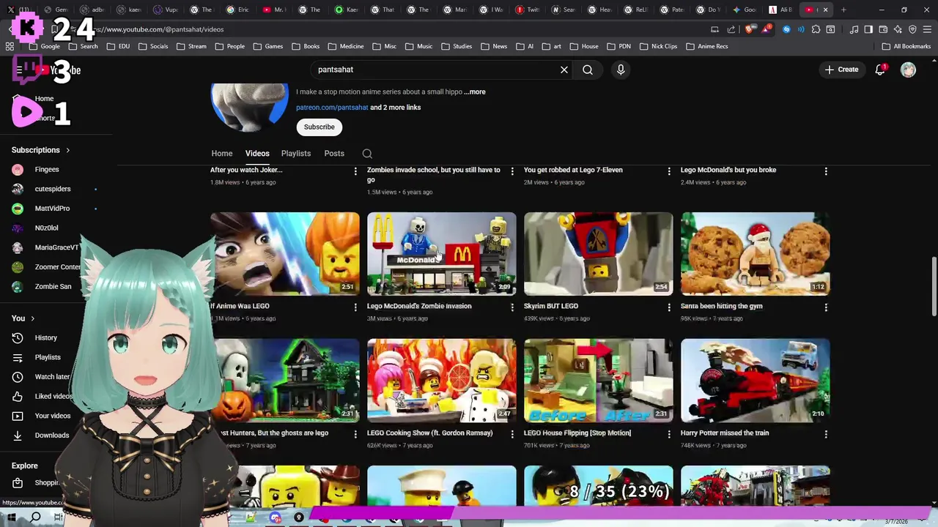Open the Medicine bookmark folder
This screenshot has width=938, height=527.
[x=346, y=46]
